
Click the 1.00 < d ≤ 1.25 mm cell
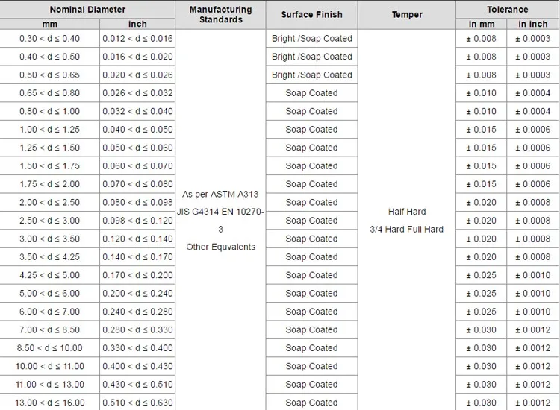(49, 130)
